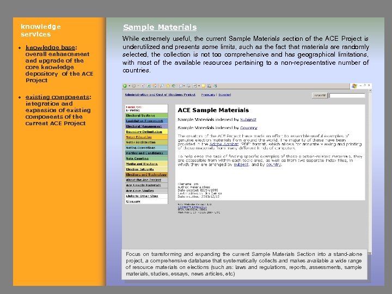Viewport: 392px width, 294px height.
Task: Click the Edit page icon in toolbar
Action: tap(194, 86)
